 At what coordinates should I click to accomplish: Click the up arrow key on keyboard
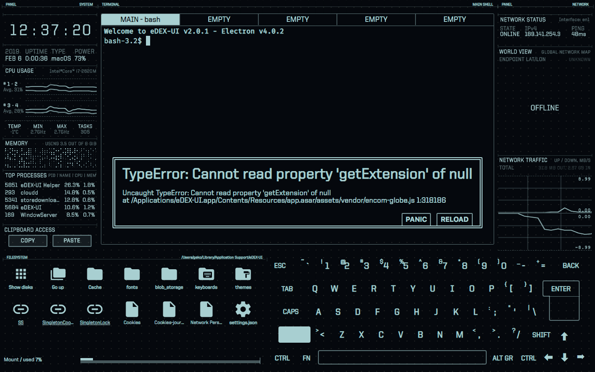click(x=564, y=336)
